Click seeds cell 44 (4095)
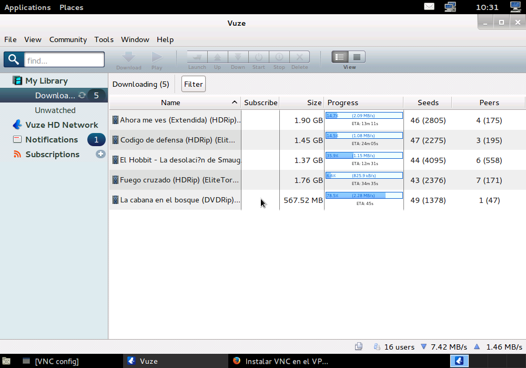Viewport: 526px width, 368px height. click(428, 160)
